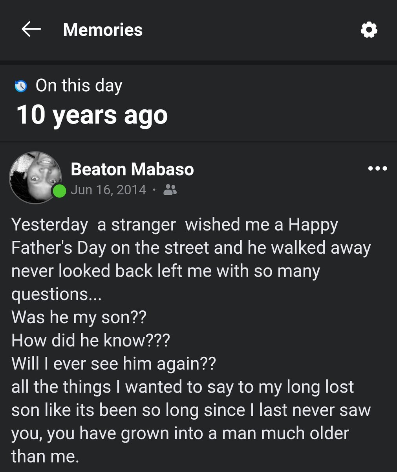Image resolution: width=397 pixels, height=472 pixels.
Task: Tap the friends audience icon
Action: coord(170,190)
